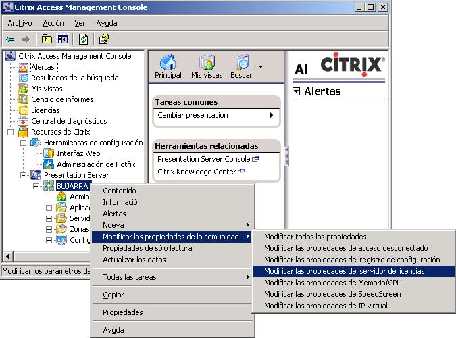The image size is (456, 338).
Task: Click the Resultados de la búsqueda icon
Action: pyautogui.click(x=23, y=78)
